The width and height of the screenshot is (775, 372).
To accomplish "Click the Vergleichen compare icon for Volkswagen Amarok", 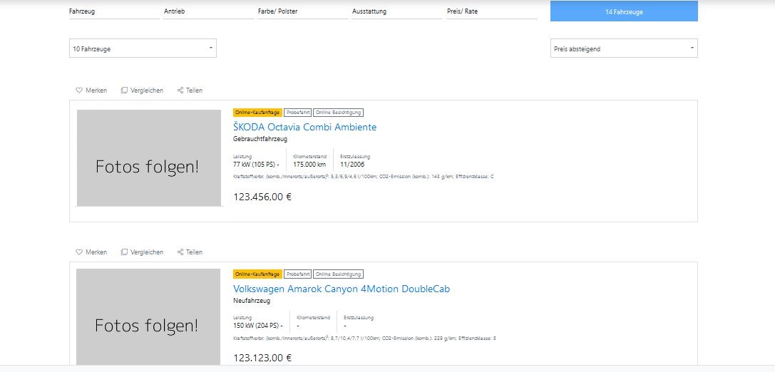I will 125,252.
